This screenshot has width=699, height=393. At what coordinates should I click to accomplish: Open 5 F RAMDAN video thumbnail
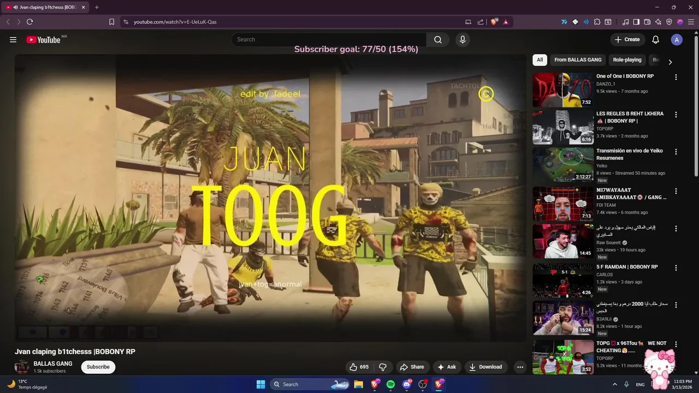[563, 281]
